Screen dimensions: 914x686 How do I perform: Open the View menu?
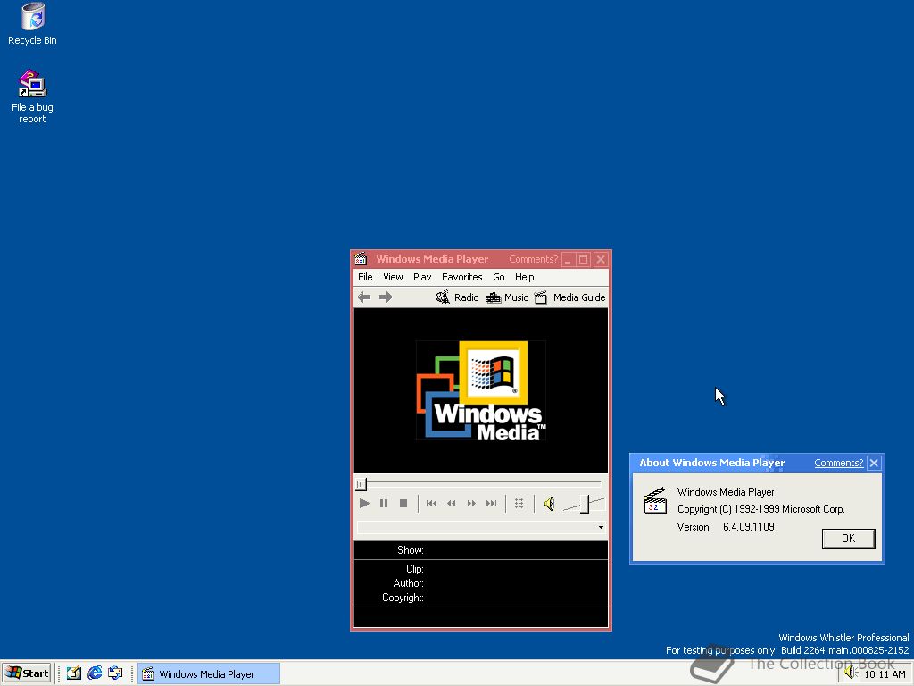tap(393, 277)
